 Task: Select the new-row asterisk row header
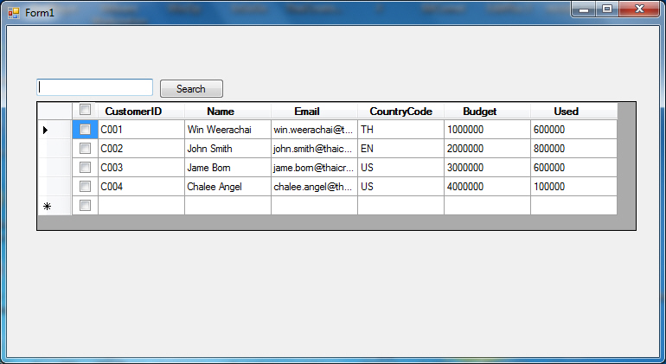(x=54, y=206)
